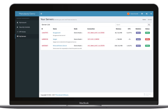Click the Pterodactyl Software footer link

(x=62, y=95)
